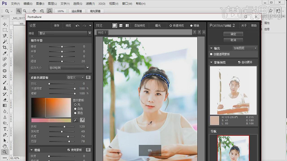Click the 取消 button
The image size is (287, 161).
pos(233,40)
